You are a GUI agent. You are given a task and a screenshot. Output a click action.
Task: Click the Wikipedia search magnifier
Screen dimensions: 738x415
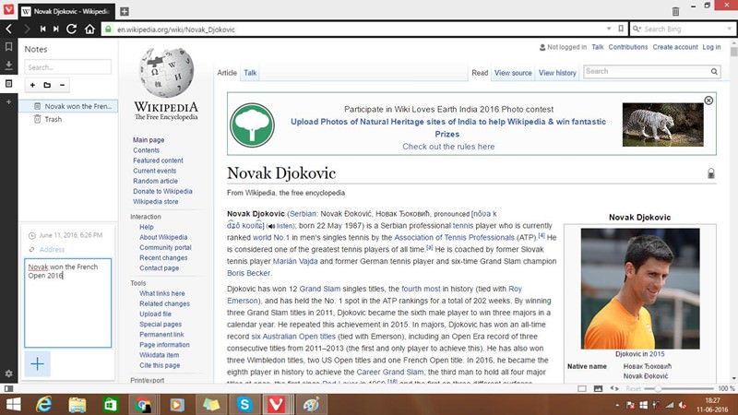pos(714,72)
